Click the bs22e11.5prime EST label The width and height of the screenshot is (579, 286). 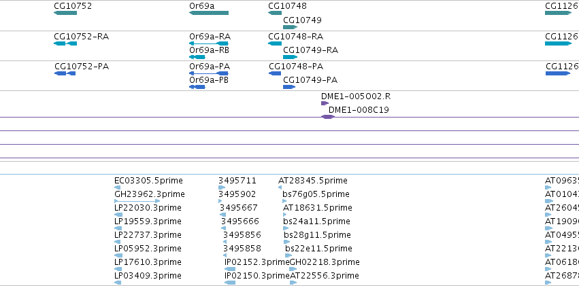318,249
